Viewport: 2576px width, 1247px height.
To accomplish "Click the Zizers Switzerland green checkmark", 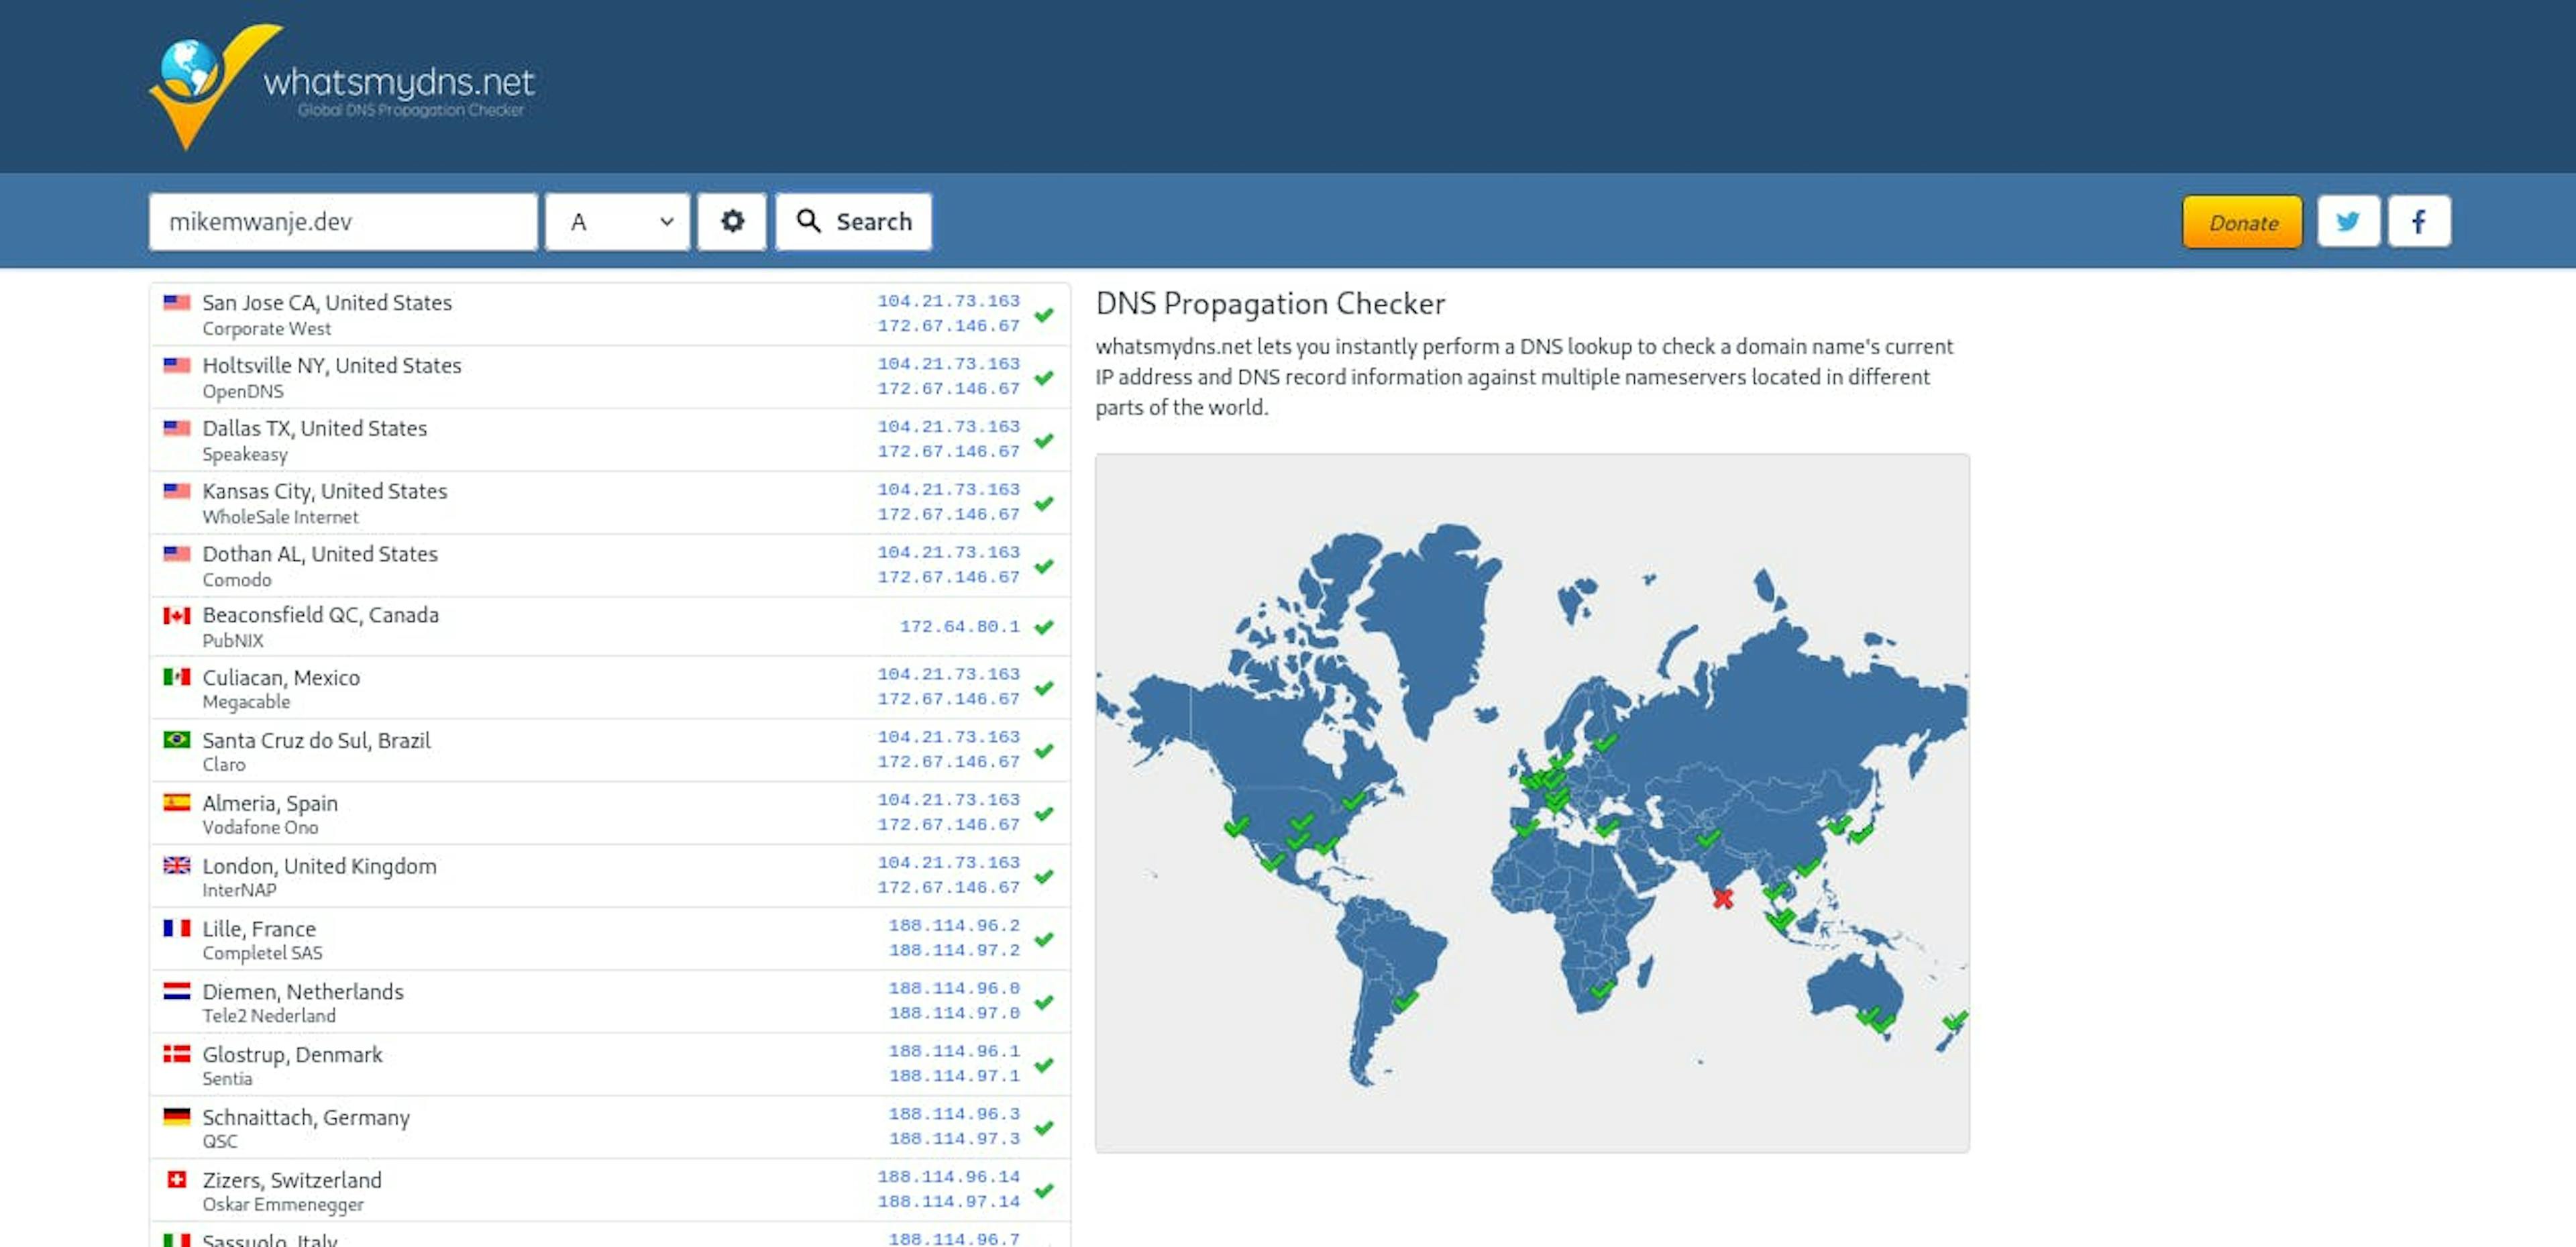I will pos(1044,1191).
